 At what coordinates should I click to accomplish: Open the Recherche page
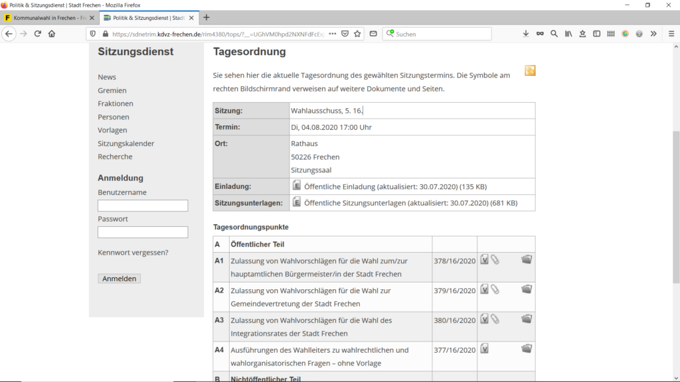(115, 157)
